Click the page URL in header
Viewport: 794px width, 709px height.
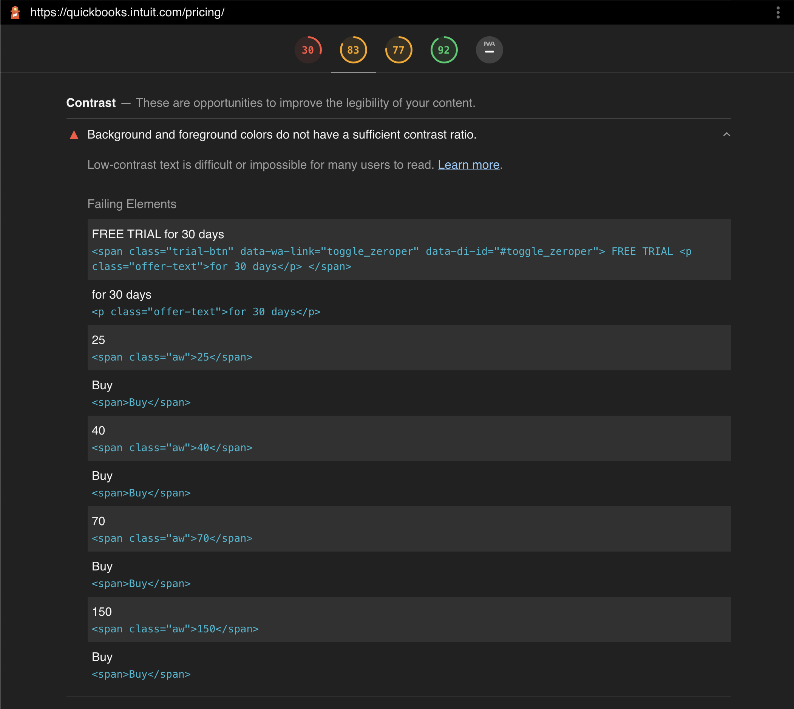point(127,12)
